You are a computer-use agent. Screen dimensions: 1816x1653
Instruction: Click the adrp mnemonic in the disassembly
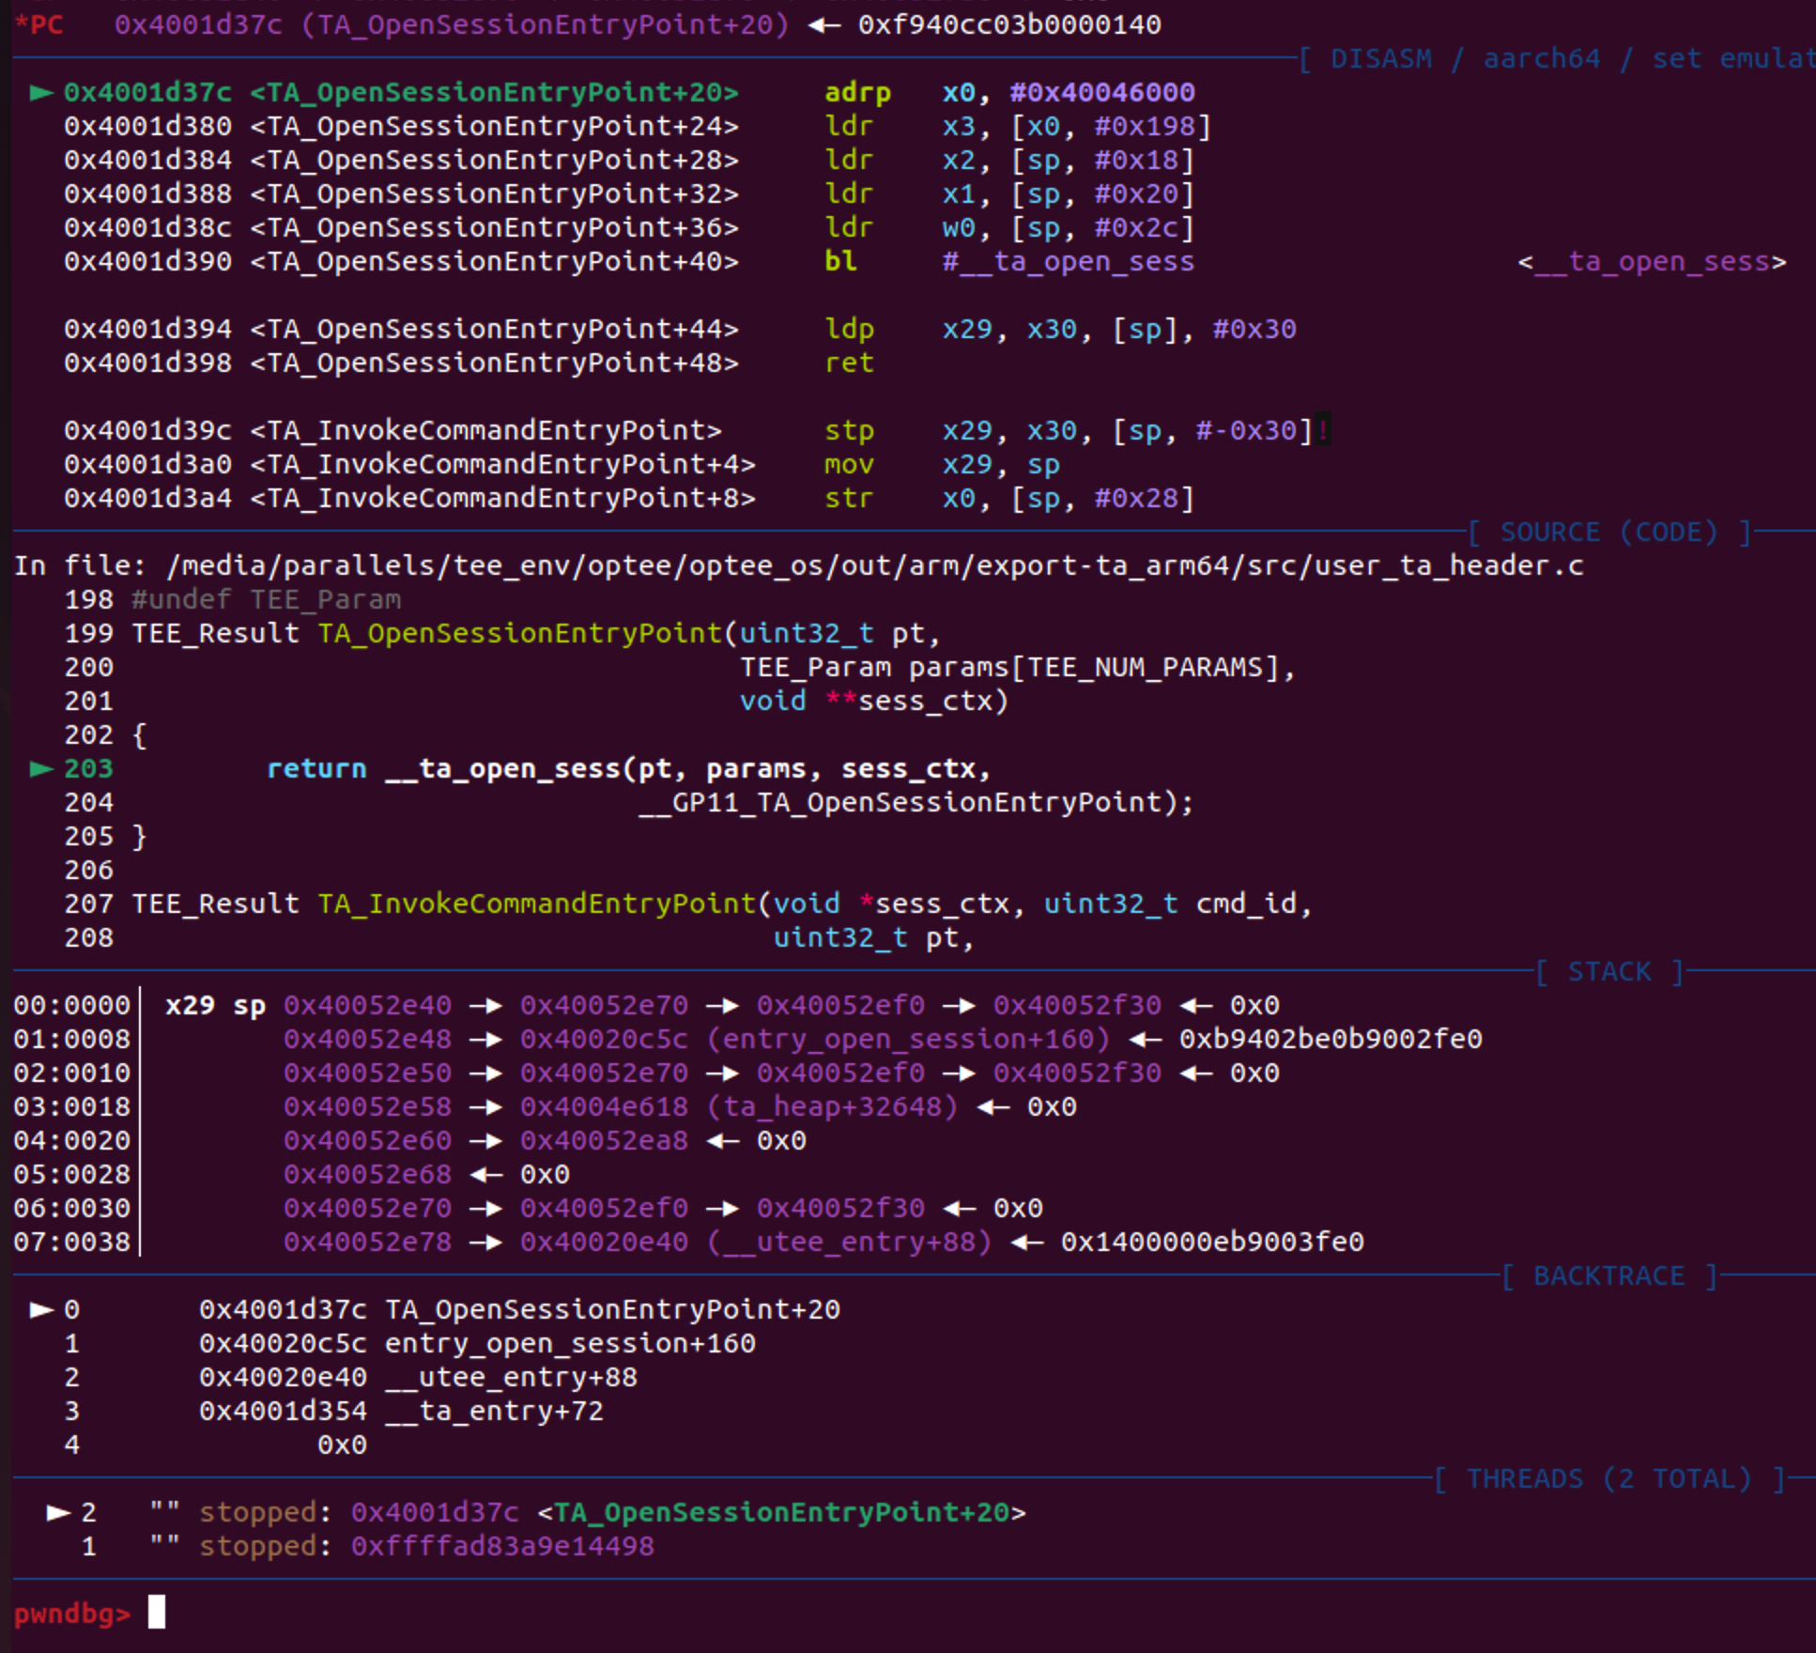click(x=857, y=92)
